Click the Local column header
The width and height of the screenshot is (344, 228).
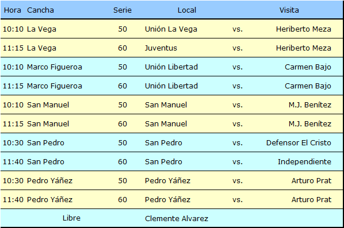pyautogui.click(x=187, y=10)
